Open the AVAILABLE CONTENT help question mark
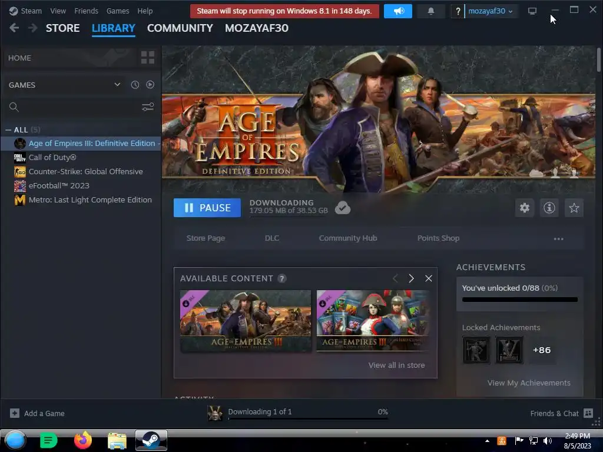This screenshot has width=603, height=452. coord(282,278)
